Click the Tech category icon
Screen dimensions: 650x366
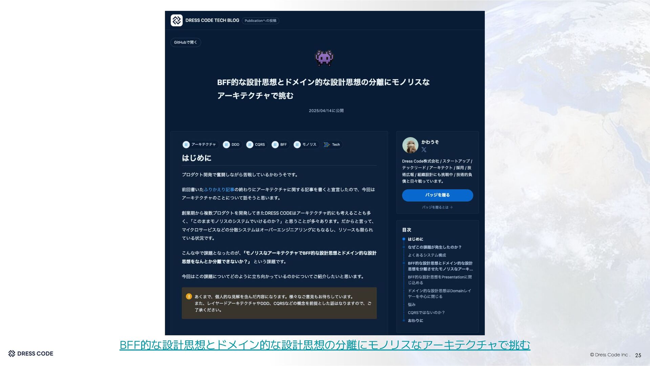tap(327, 145)
